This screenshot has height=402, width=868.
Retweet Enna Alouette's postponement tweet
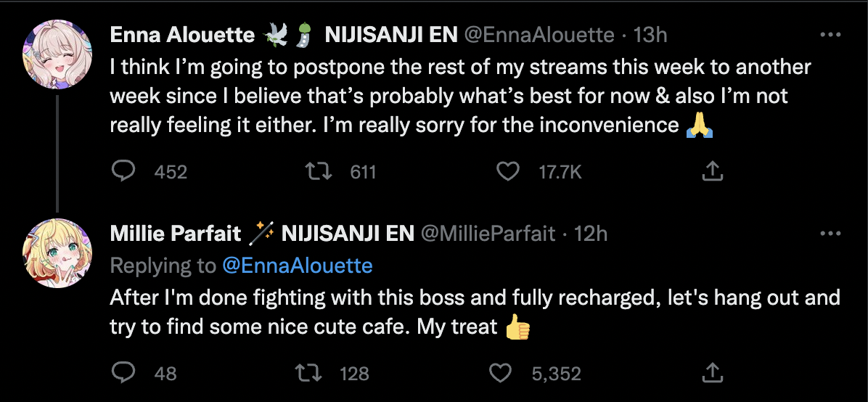tap(315, 171)
